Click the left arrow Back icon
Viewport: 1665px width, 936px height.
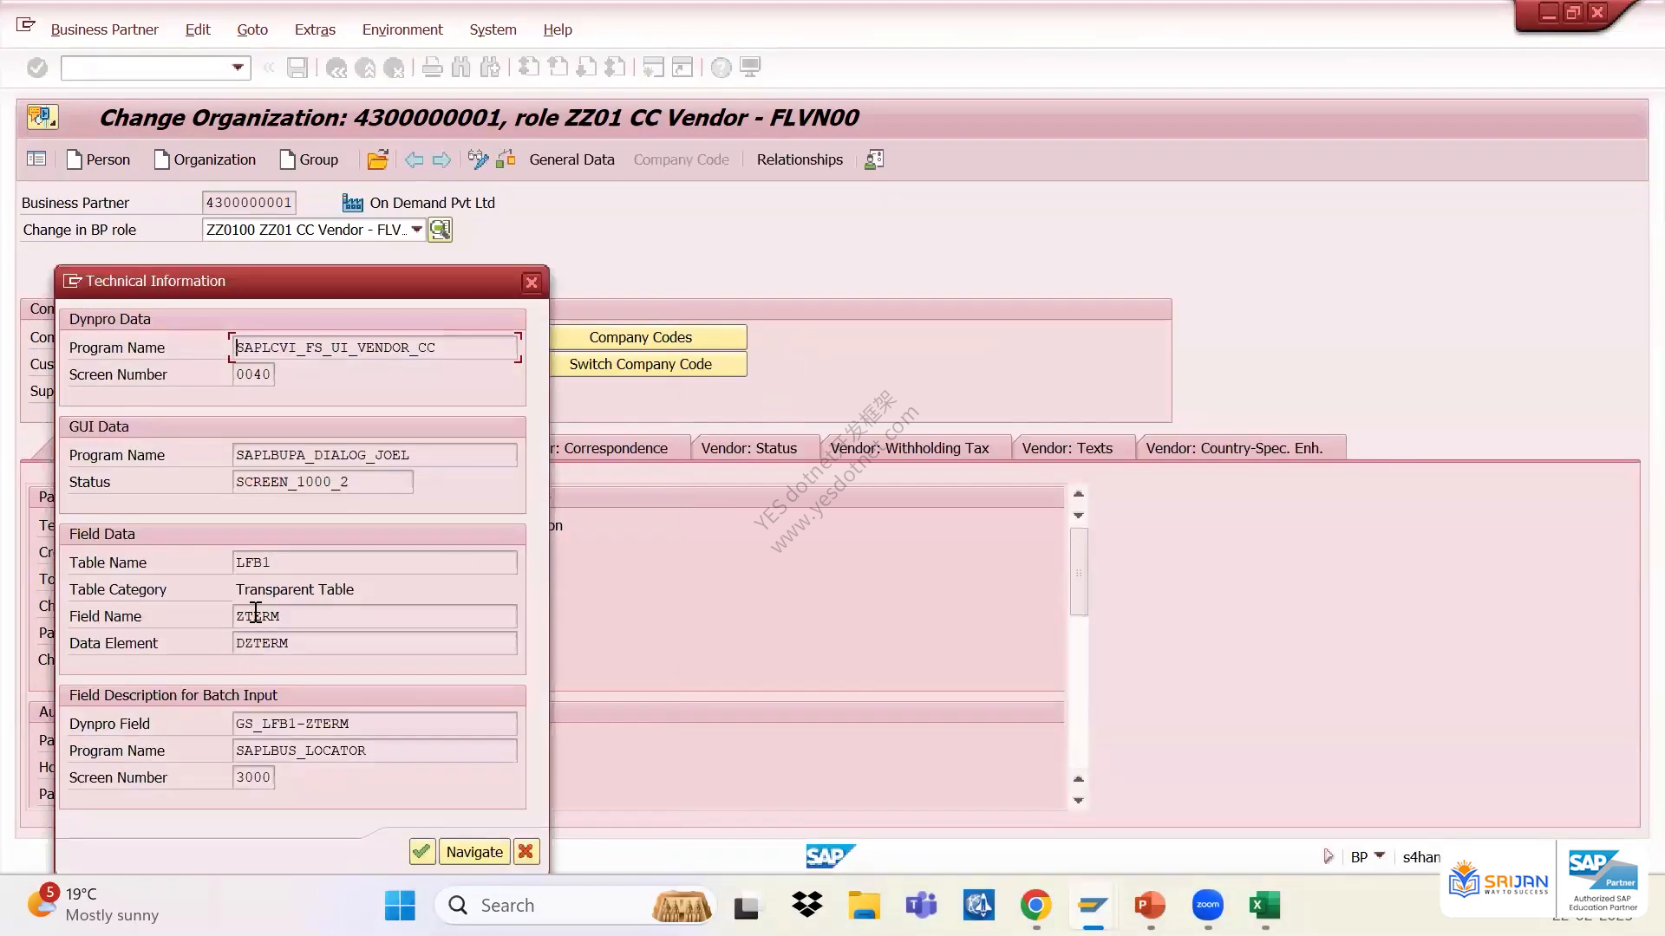(x=414, y=159)
